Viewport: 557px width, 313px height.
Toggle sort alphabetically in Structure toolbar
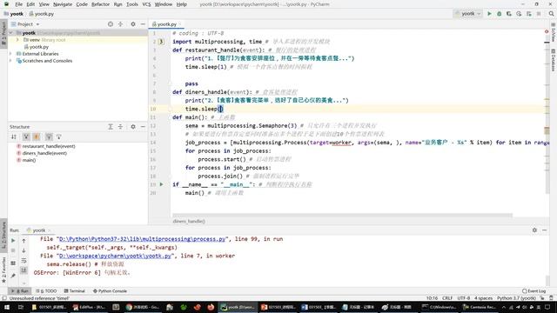click(14, 137)
